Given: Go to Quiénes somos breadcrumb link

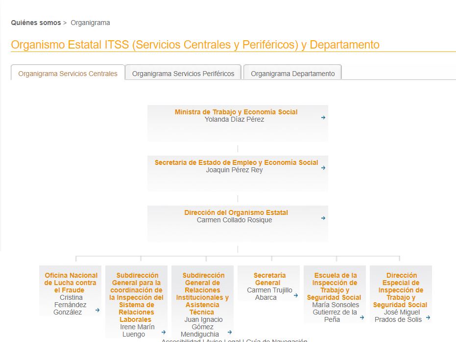Looking at the screenshot, I should pyautogui.click(x=36, y=23).
